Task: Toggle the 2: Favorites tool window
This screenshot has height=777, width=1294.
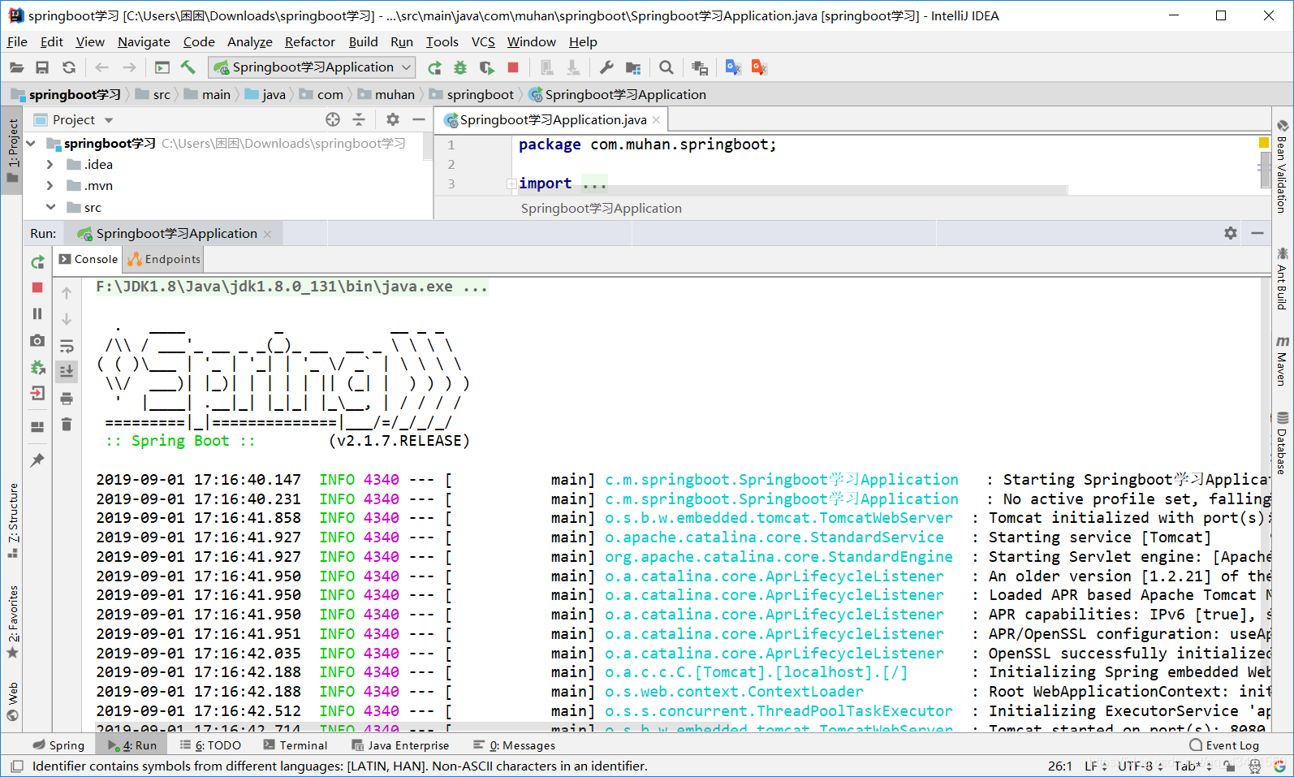Action: [12, 621]
